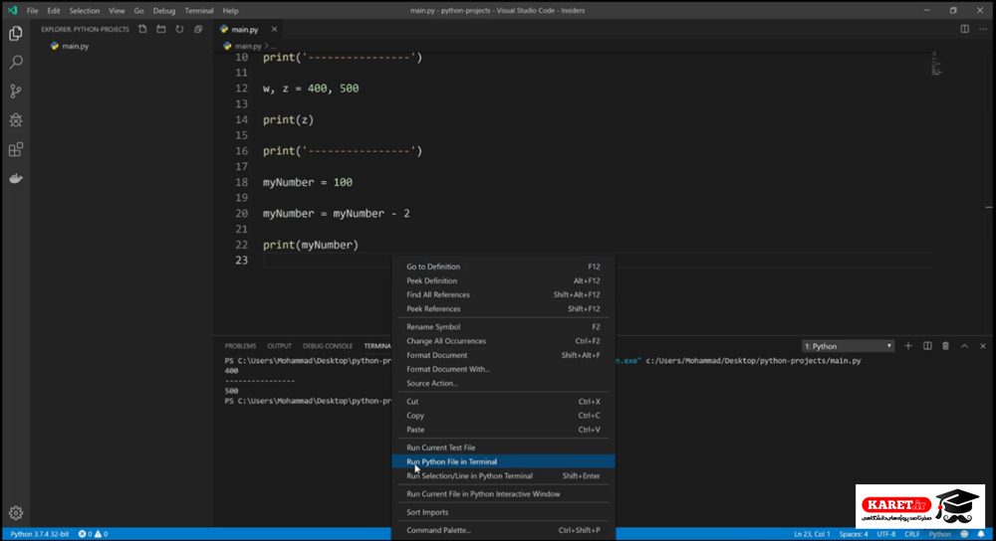Screen dimensions: 996x541
Task: Open the View menu
Action: tap(117, 11)
